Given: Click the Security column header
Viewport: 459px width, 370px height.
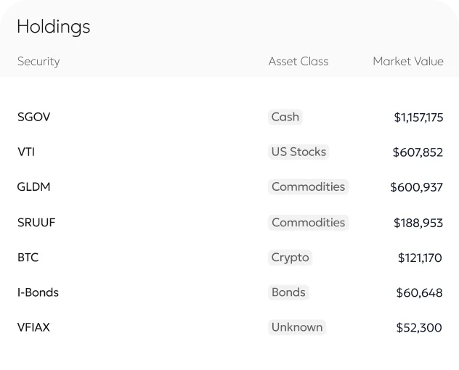Looking at the screenshot, I should 38,62.
